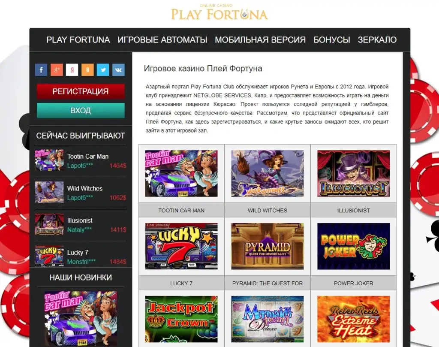
Task: Launch the Lucky 7 slot thumbnail in grid
Action: (181, 246)
